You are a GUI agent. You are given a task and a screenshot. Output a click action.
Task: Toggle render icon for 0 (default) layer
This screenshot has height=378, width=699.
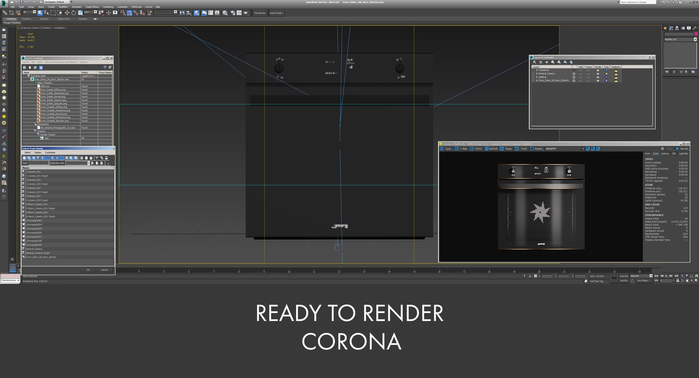pyautogui.click(x=598, y=70)
